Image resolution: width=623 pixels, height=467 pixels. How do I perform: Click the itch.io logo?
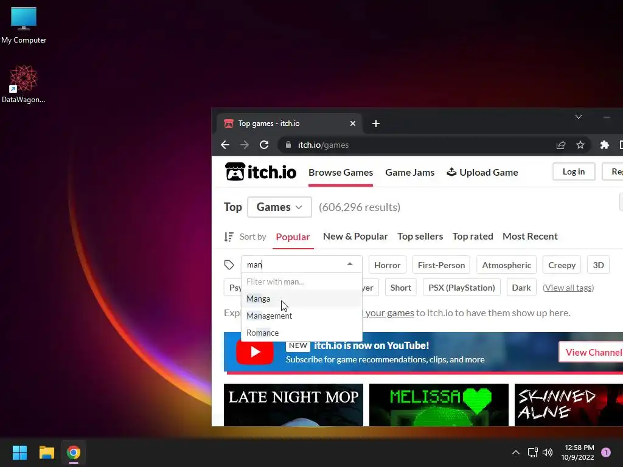coord(260,172)
